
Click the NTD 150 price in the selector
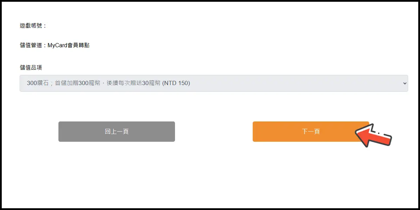point(176,83)
